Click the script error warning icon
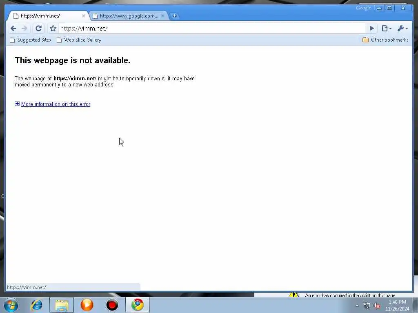Image resolution: width=418 pixels, height=313 pixels. click(x=294, y=294)
